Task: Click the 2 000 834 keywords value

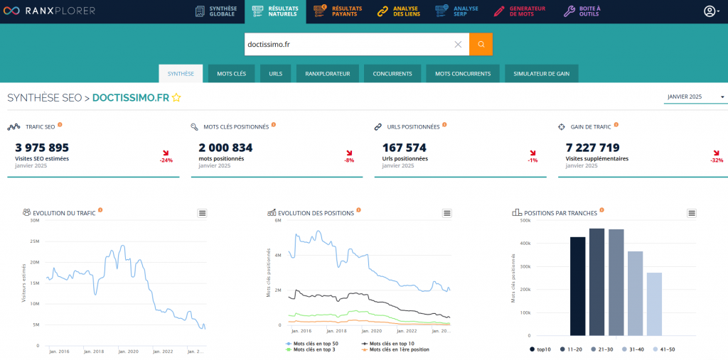Action: [225, 148]
